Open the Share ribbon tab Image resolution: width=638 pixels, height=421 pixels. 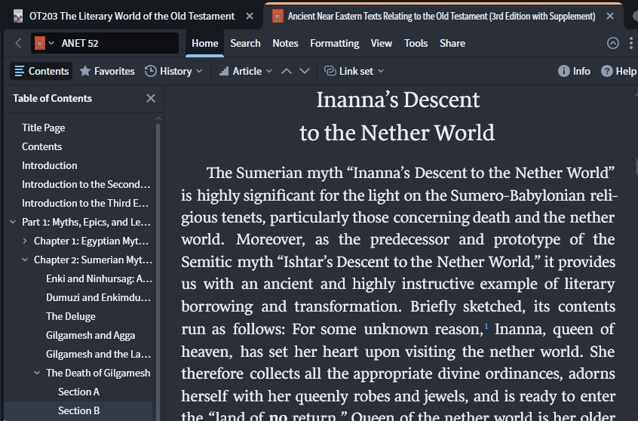coord(452,43)
